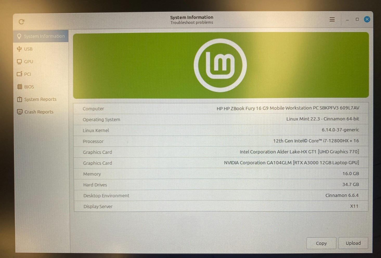Screen dimensions: 381x258
Task: Click the GPU monitor icon in the sidebar
Action: [x=19, y=62]
